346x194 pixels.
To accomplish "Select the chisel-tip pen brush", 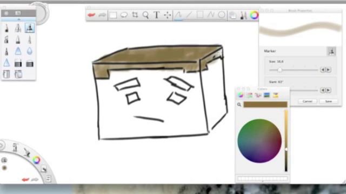I will (x=6, y=40).
